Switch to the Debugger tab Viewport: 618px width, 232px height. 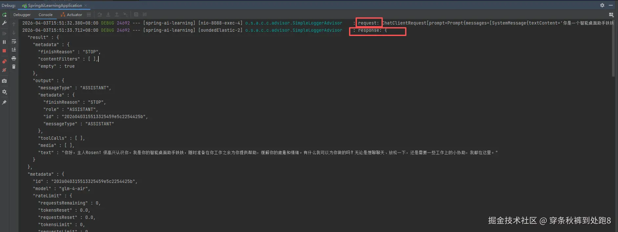(22, 15)
